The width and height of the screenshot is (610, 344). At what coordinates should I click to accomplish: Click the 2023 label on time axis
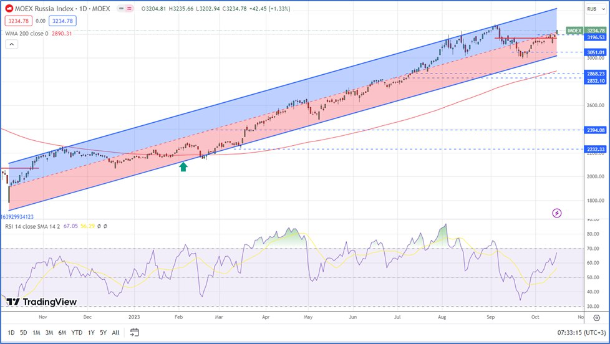134,317
